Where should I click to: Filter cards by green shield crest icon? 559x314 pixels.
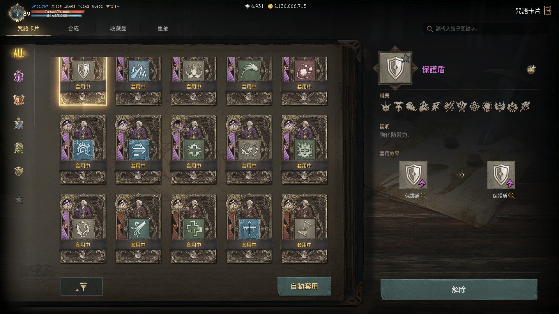click(19, 148)
